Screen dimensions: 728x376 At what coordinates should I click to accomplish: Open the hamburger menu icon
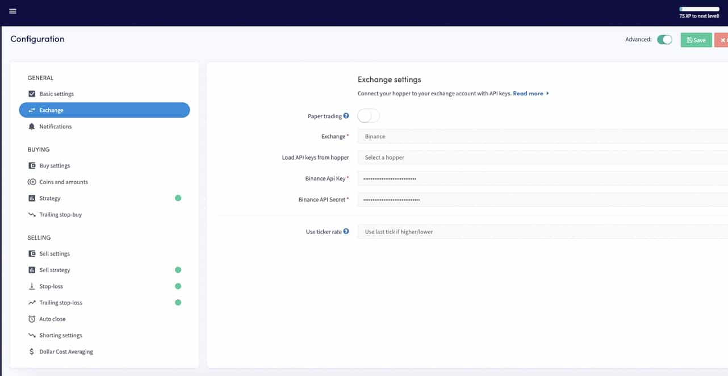pos(12,11)
